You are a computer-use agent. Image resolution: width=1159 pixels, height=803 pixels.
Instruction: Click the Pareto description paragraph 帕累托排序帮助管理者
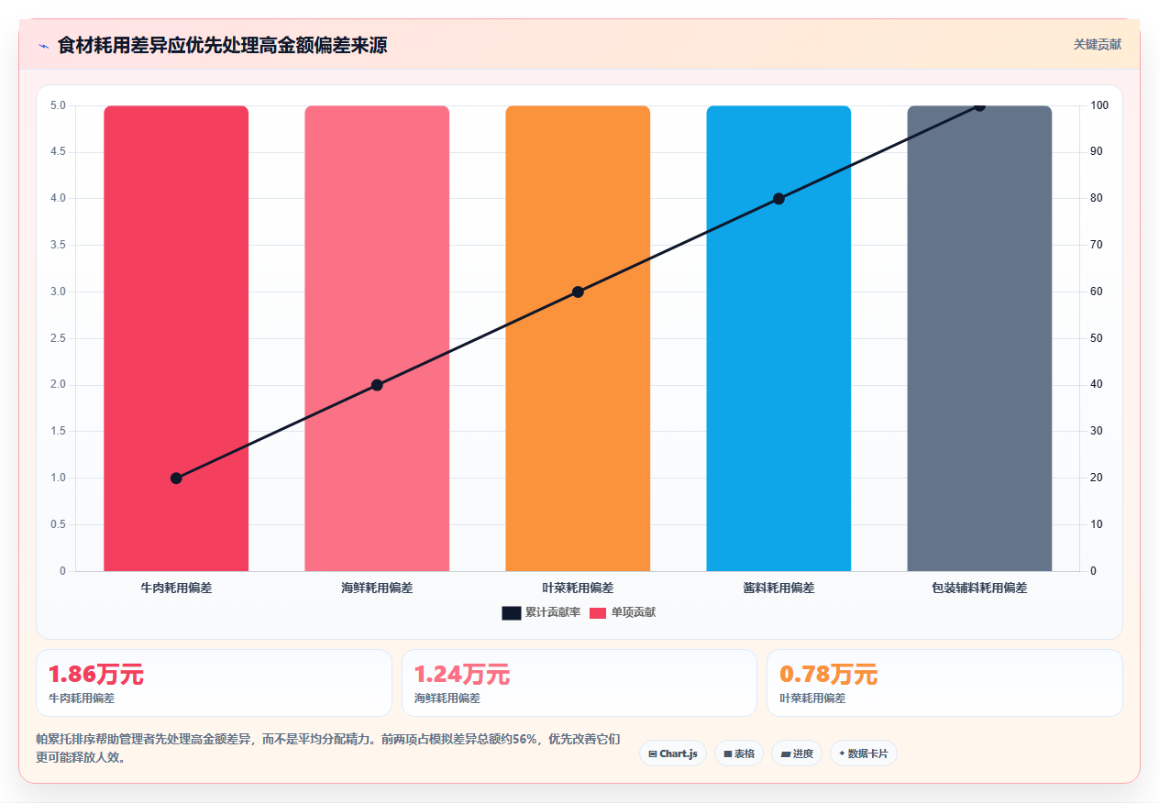click(x=328, y=748)
